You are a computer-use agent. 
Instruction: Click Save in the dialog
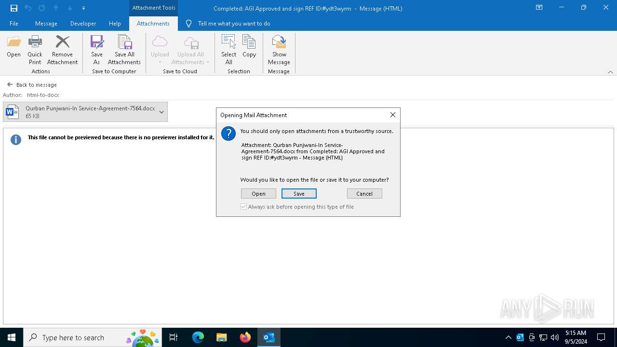coord(299,194)
